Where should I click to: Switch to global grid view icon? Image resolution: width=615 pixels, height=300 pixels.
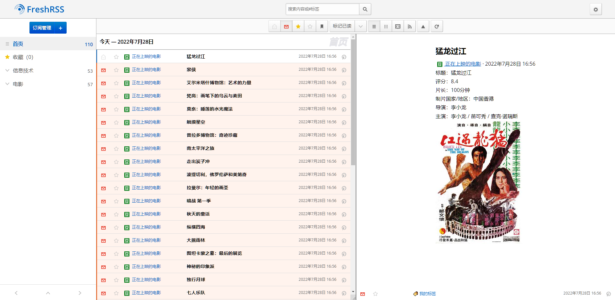386,27
